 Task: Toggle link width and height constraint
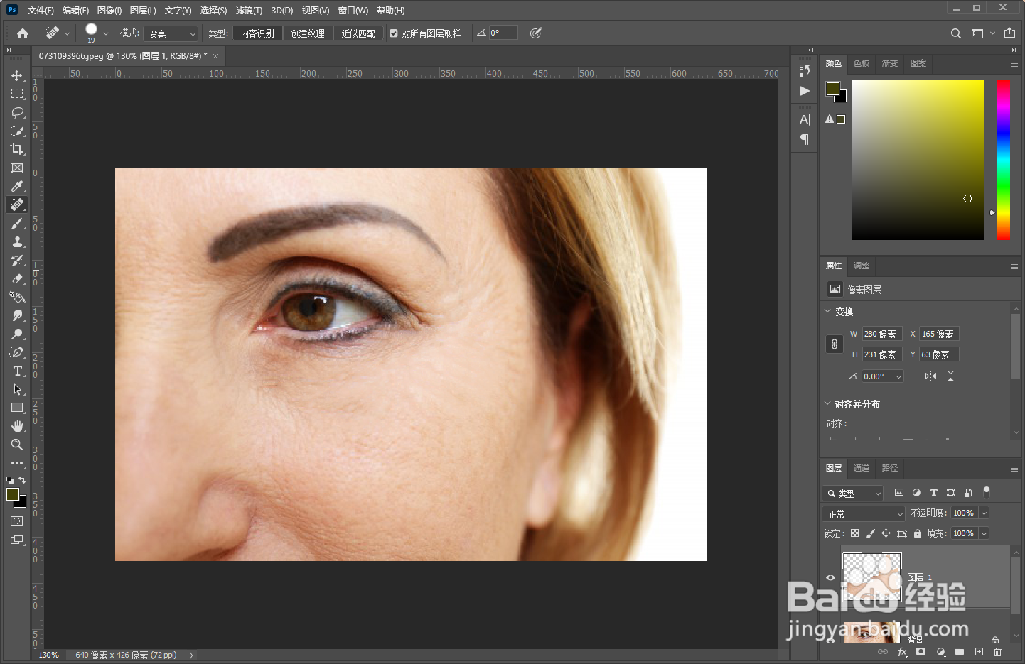[x=835, y=344]
